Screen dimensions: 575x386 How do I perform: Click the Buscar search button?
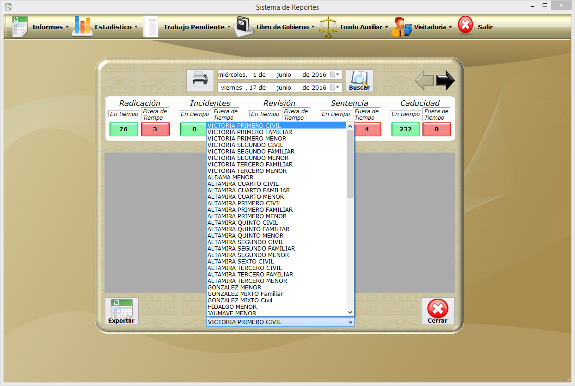click(x=359, y=81)
